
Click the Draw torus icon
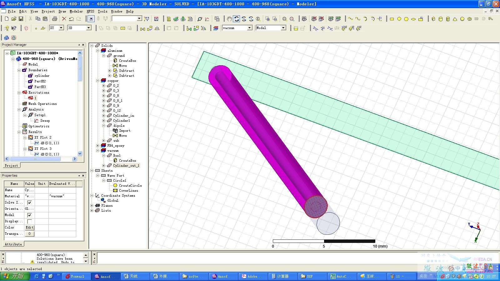click(x=469, y=19)
